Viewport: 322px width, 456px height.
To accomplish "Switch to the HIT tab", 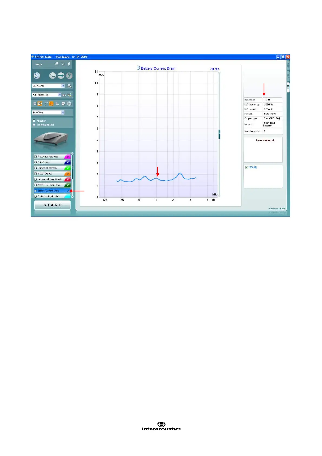I will coord(288,87).
